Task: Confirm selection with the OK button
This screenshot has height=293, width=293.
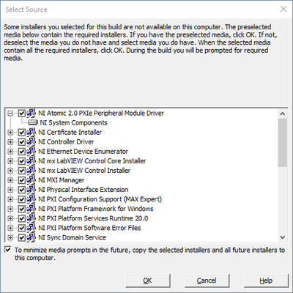Action: [148, 281]
